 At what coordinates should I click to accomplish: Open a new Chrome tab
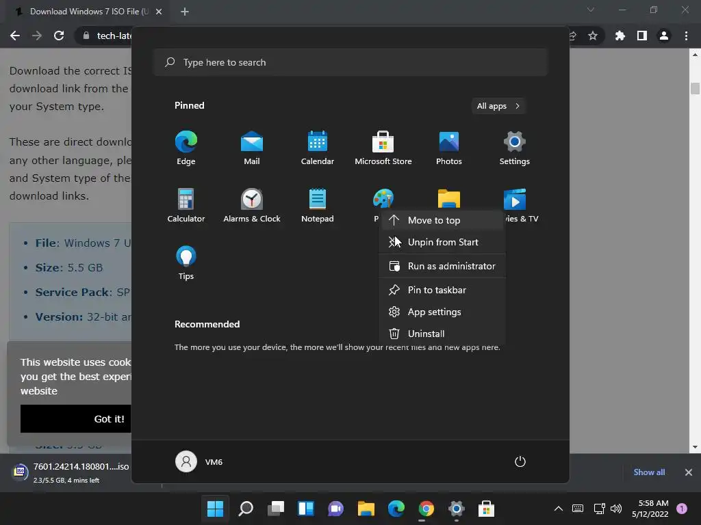[185, 12]
